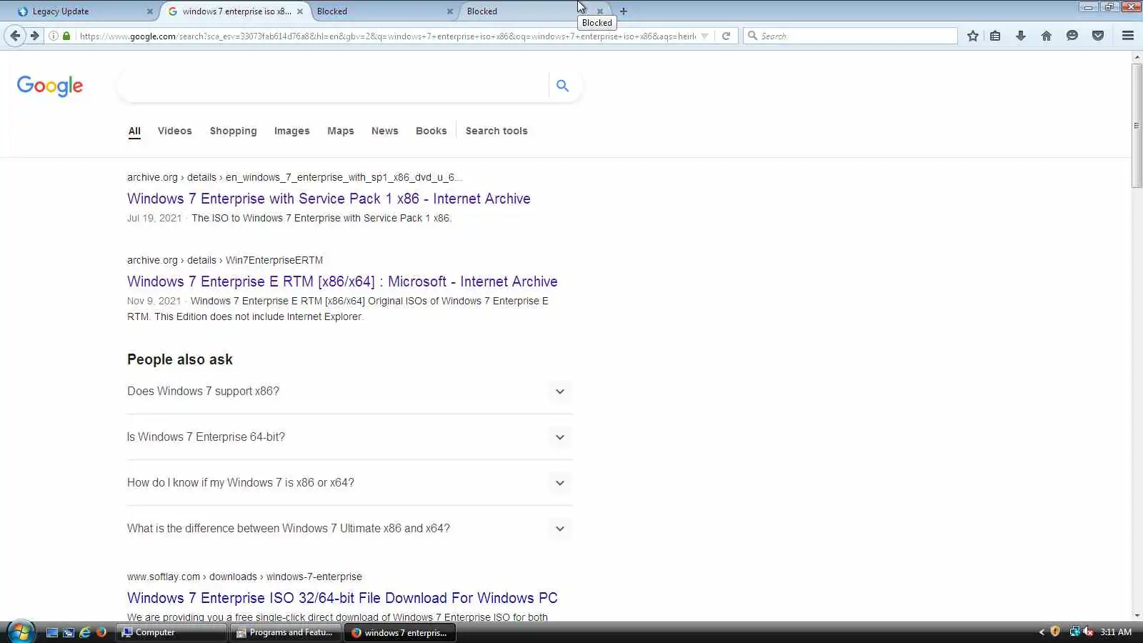This screenshot has width=1143, height=643.
Task: Show site information via the info icon
Action: click(54, 36)
